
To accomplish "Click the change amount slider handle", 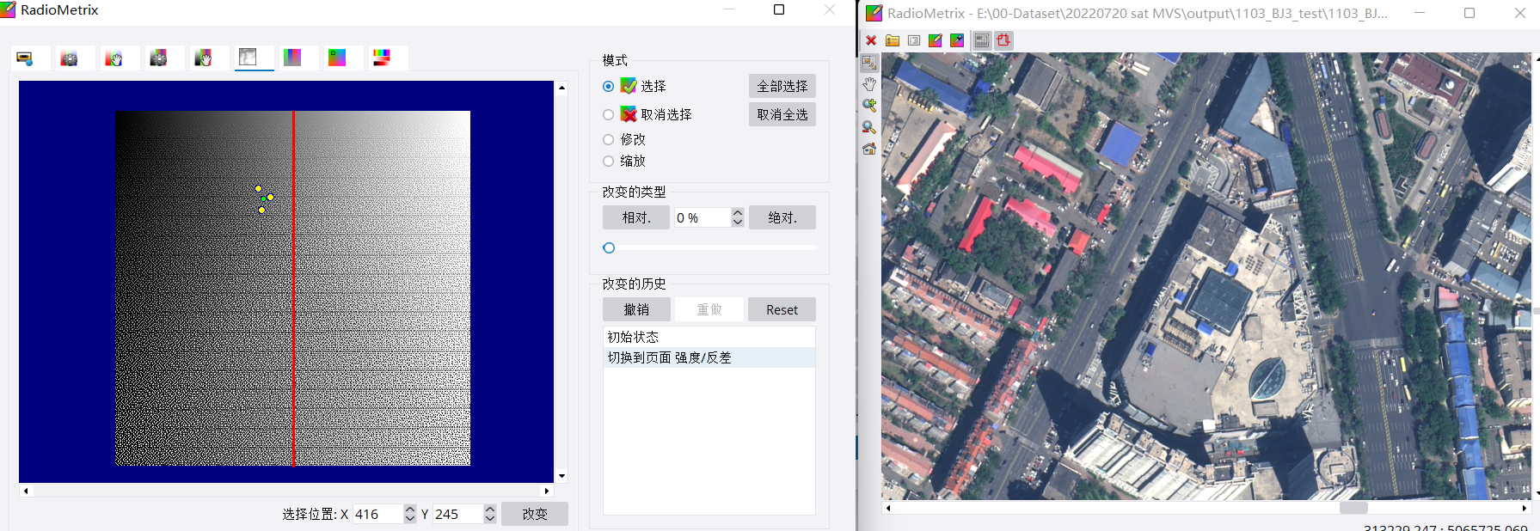I will pos(609,247).
